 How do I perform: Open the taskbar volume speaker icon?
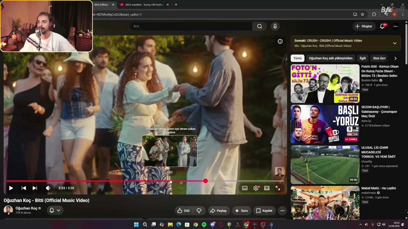point(383,225)
